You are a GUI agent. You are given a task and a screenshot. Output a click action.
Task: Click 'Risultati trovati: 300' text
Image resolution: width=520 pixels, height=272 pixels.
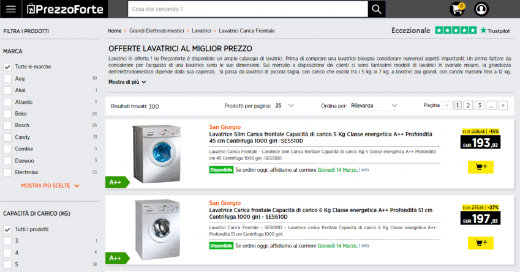tap(135, 106)
